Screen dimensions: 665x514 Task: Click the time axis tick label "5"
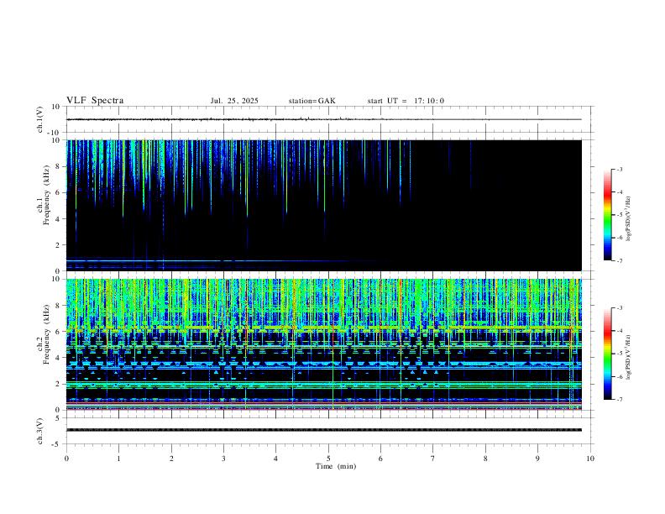click(328, 459)
